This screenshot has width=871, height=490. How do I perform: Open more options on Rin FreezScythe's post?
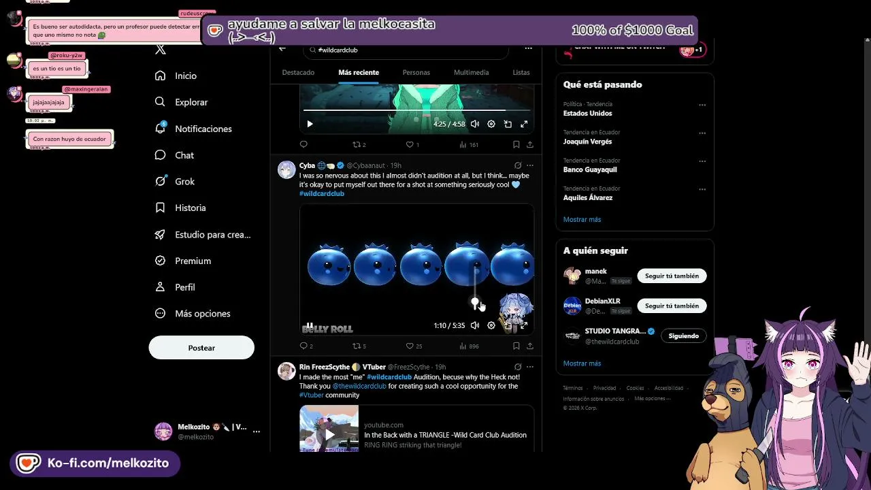coord(530,367)
